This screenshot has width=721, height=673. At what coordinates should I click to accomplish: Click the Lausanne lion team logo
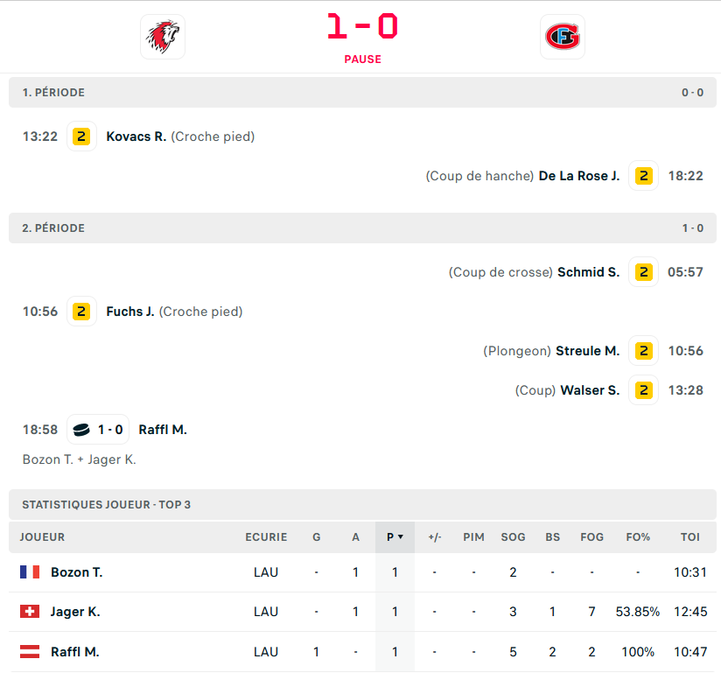pyautogui.click(x=163, y=37)
